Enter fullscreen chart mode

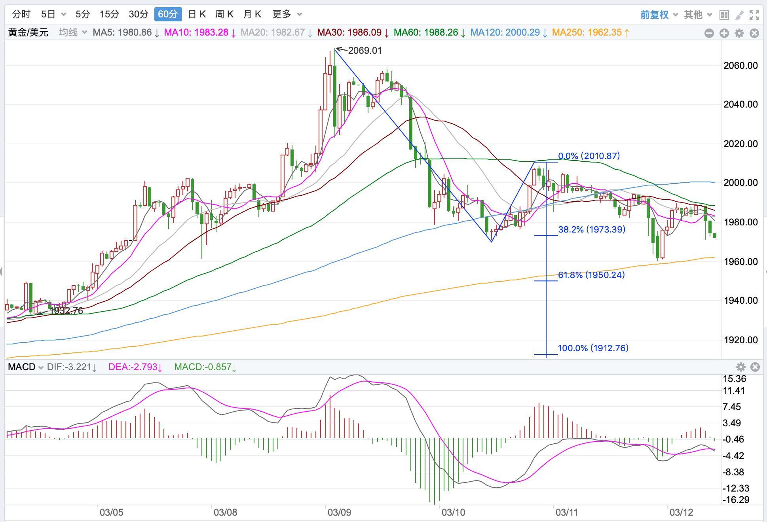754,15
